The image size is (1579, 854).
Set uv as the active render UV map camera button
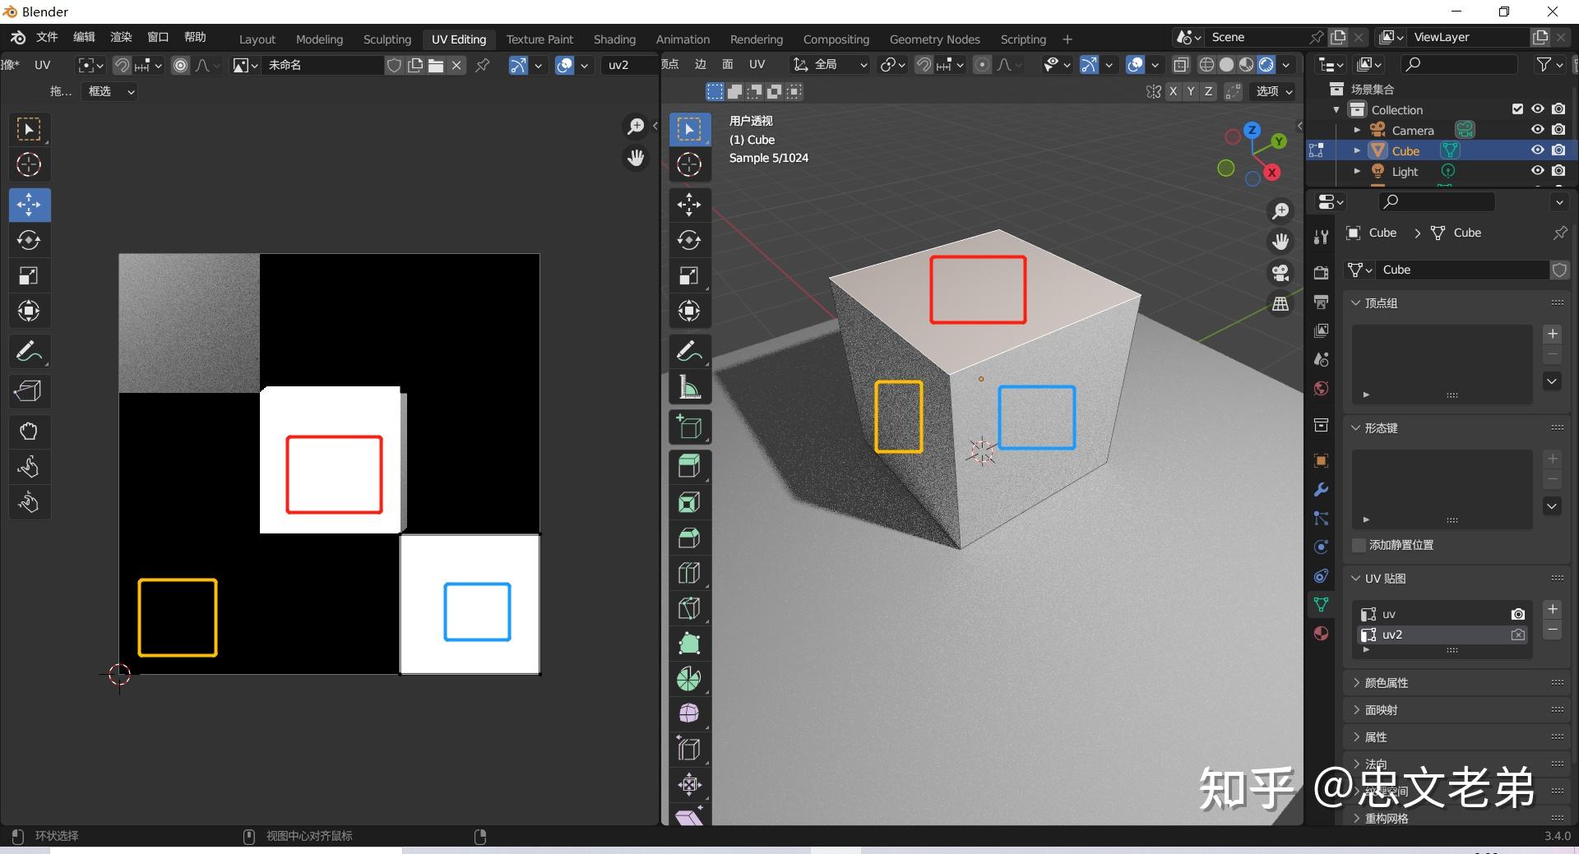(1516, 613)
